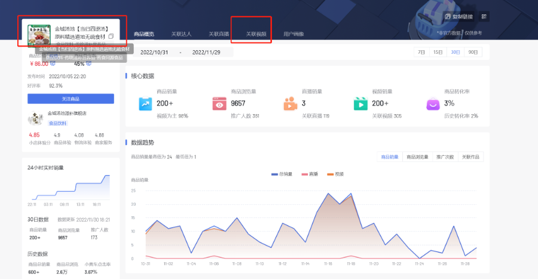Click the 9657 商品浏览量 value in core data
The height and width of the screenshot is (279, 538).
tap(238, 103)
